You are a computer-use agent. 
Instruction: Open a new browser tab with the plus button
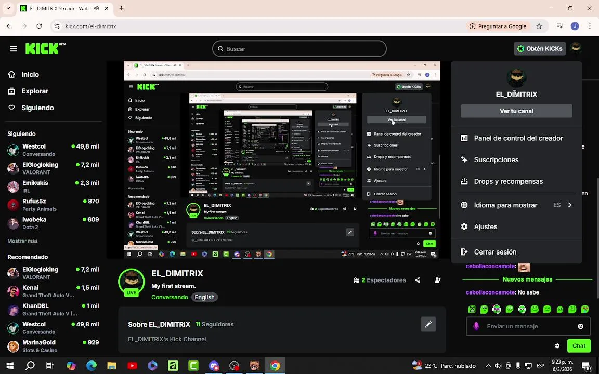[x=121, y=8]
